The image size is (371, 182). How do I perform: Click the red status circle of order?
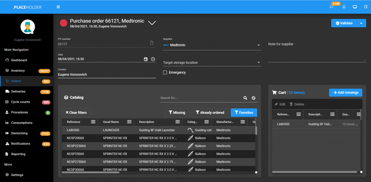click(63, 23)
